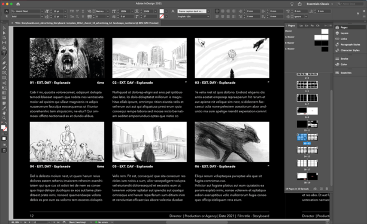367x224 pixels.
Task: Open Color panel in the dock
Action: [x=344, y=65]
